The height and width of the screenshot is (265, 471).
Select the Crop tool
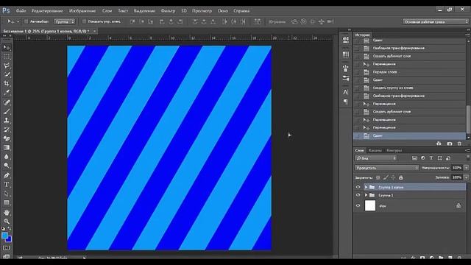7,83
